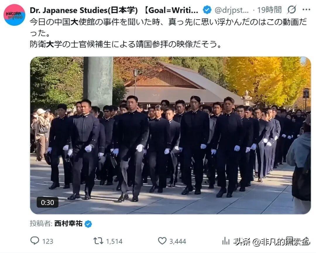Click the 3,444 likes count

tap(178, 241)
